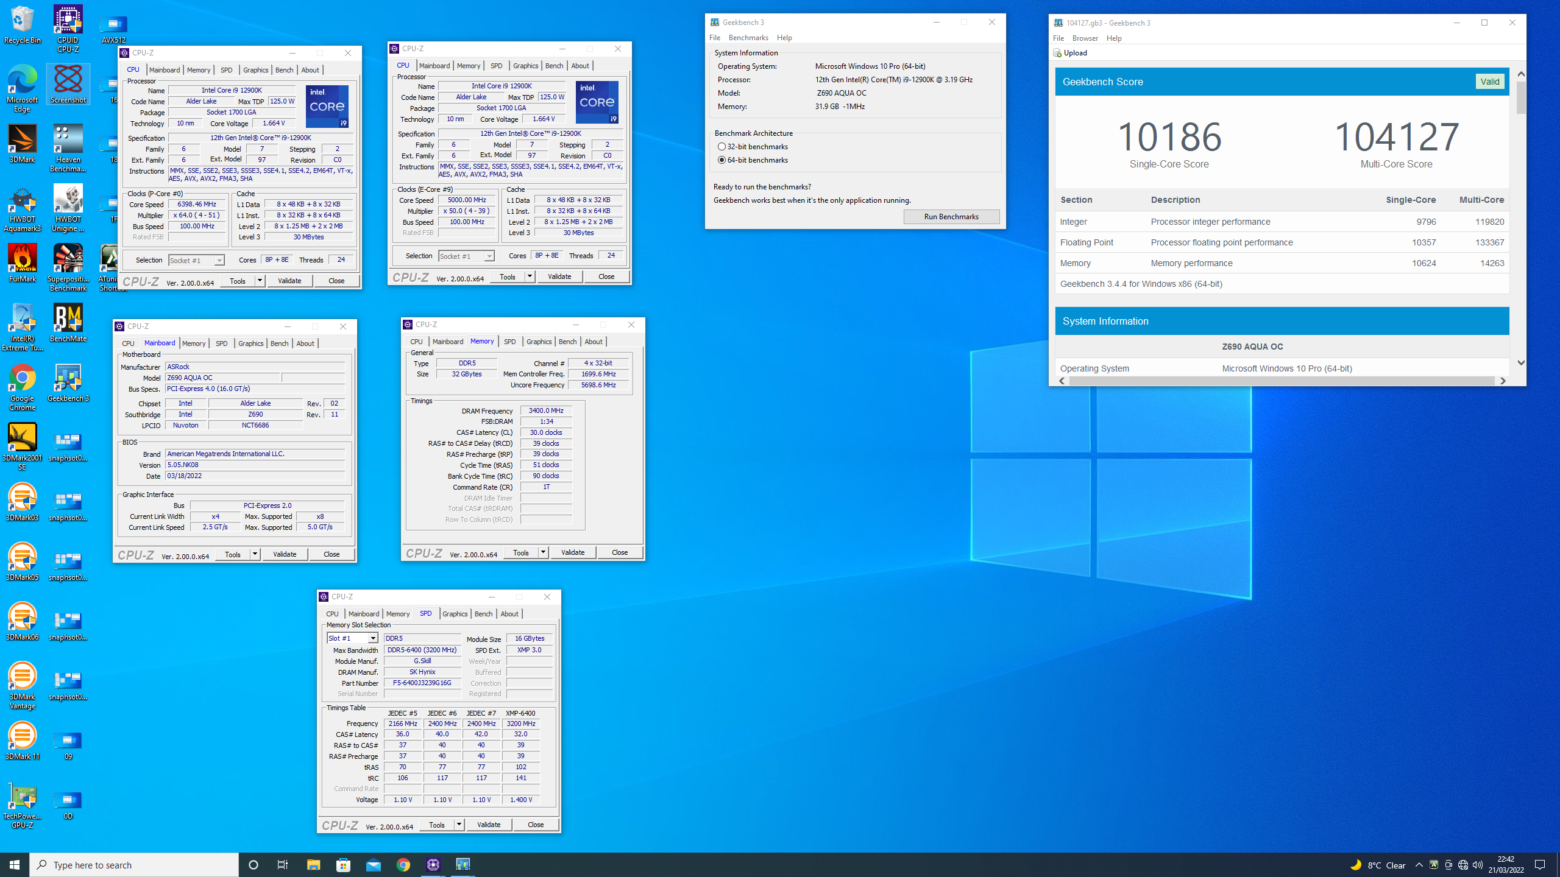
Task: Open the Browser menu in Geekbench results window
Action: (x=1085, y=38)
